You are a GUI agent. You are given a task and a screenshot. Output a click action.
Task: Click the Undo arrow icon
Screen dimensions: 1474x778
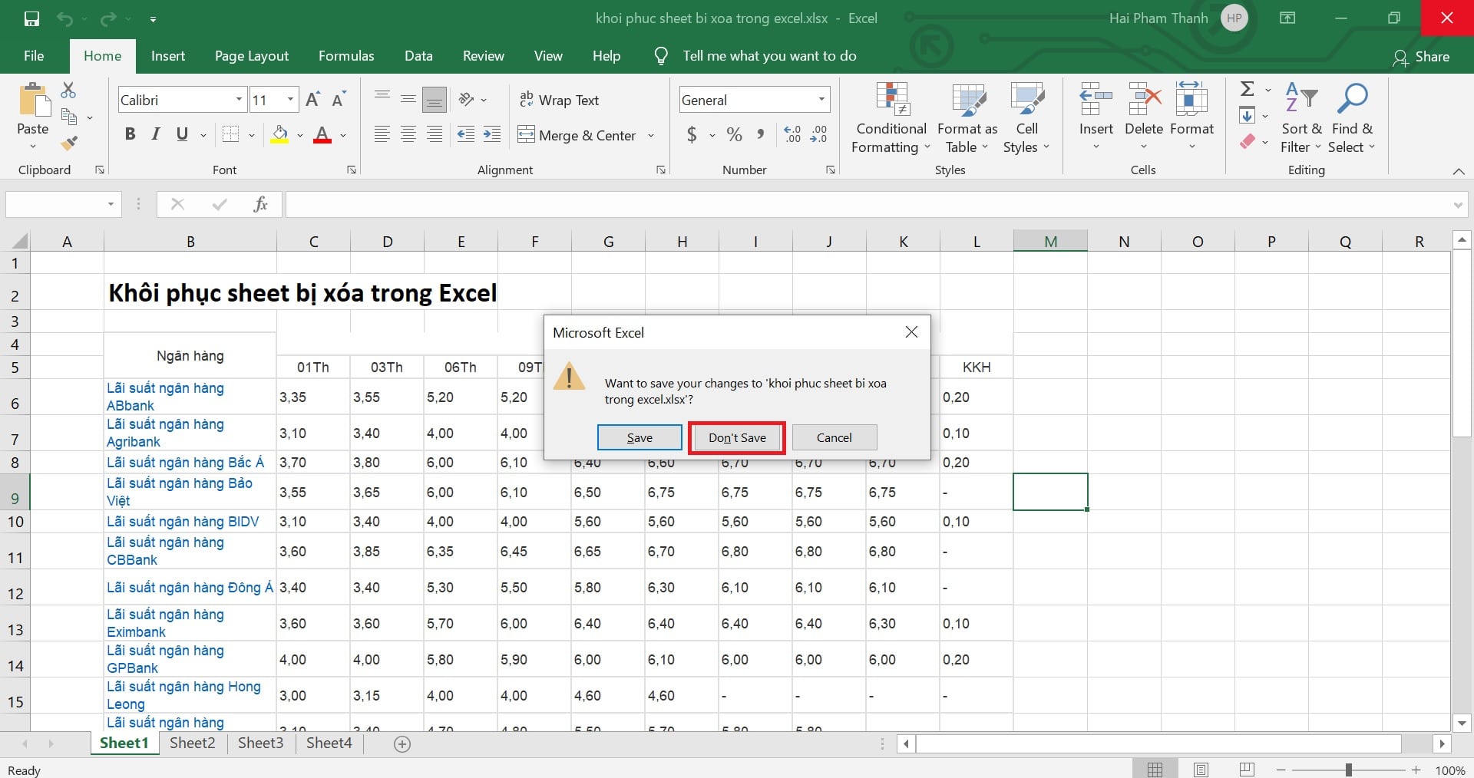(x=65, y=18)
